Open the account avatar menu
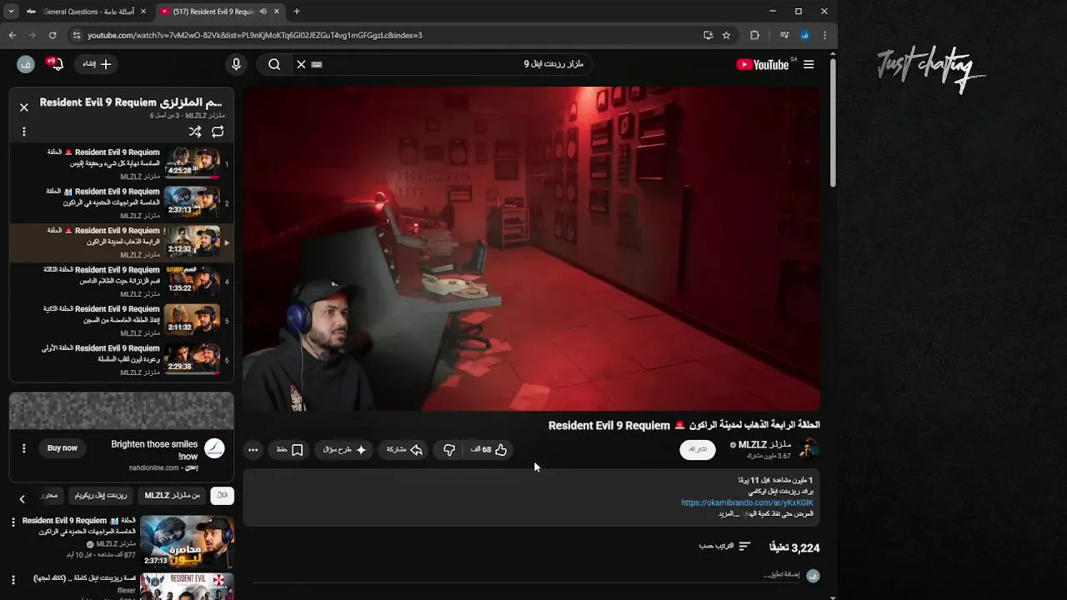1067x600 pixels. pos(26,64)
